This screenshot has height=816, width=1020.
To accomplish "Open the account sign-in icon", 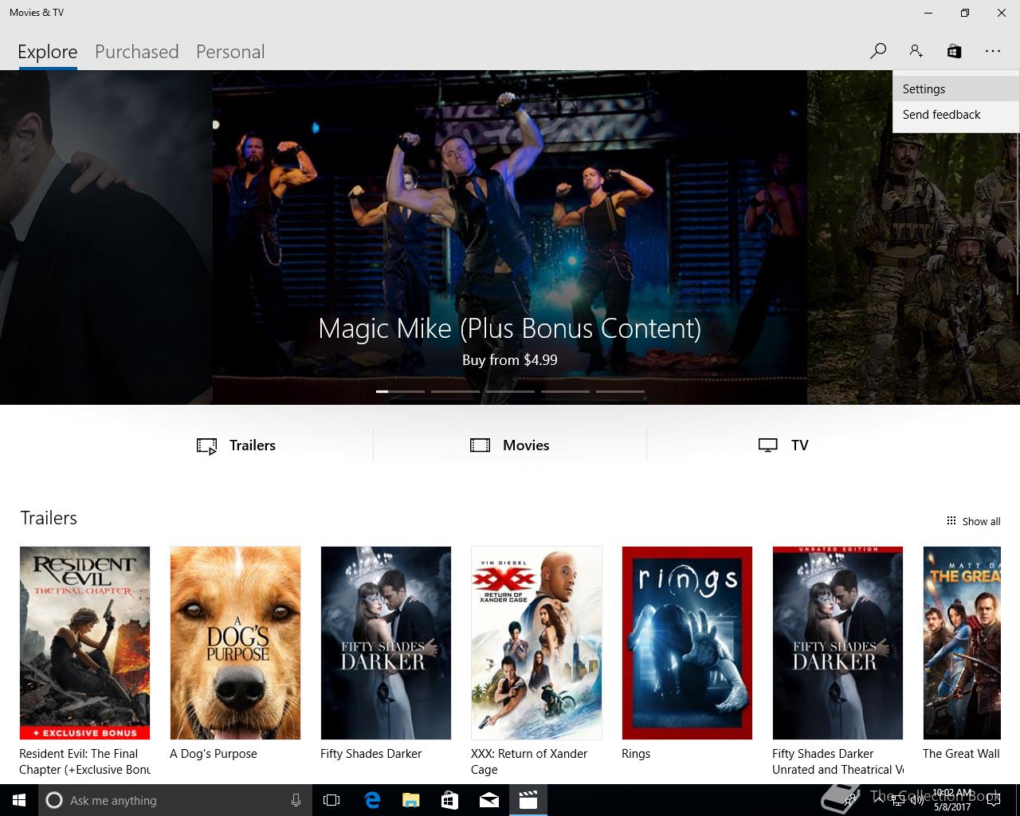I will coord(916,51).
